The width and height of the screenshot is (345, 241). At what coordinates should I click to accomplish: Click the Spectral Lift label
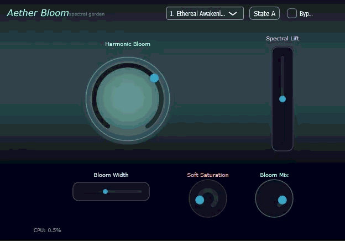coord(283,39)
